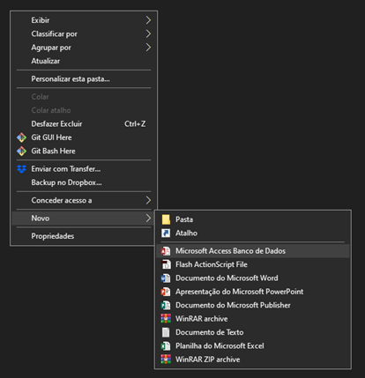This screenshot has width=365, height=378.
Task: Expand the Exibir submenu arrow
Action: coord(148,20)
